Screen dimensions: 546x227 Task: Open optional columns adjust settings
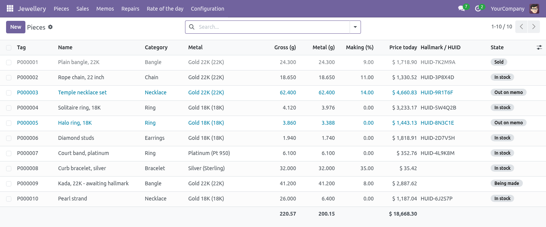[x=539, y=47]
